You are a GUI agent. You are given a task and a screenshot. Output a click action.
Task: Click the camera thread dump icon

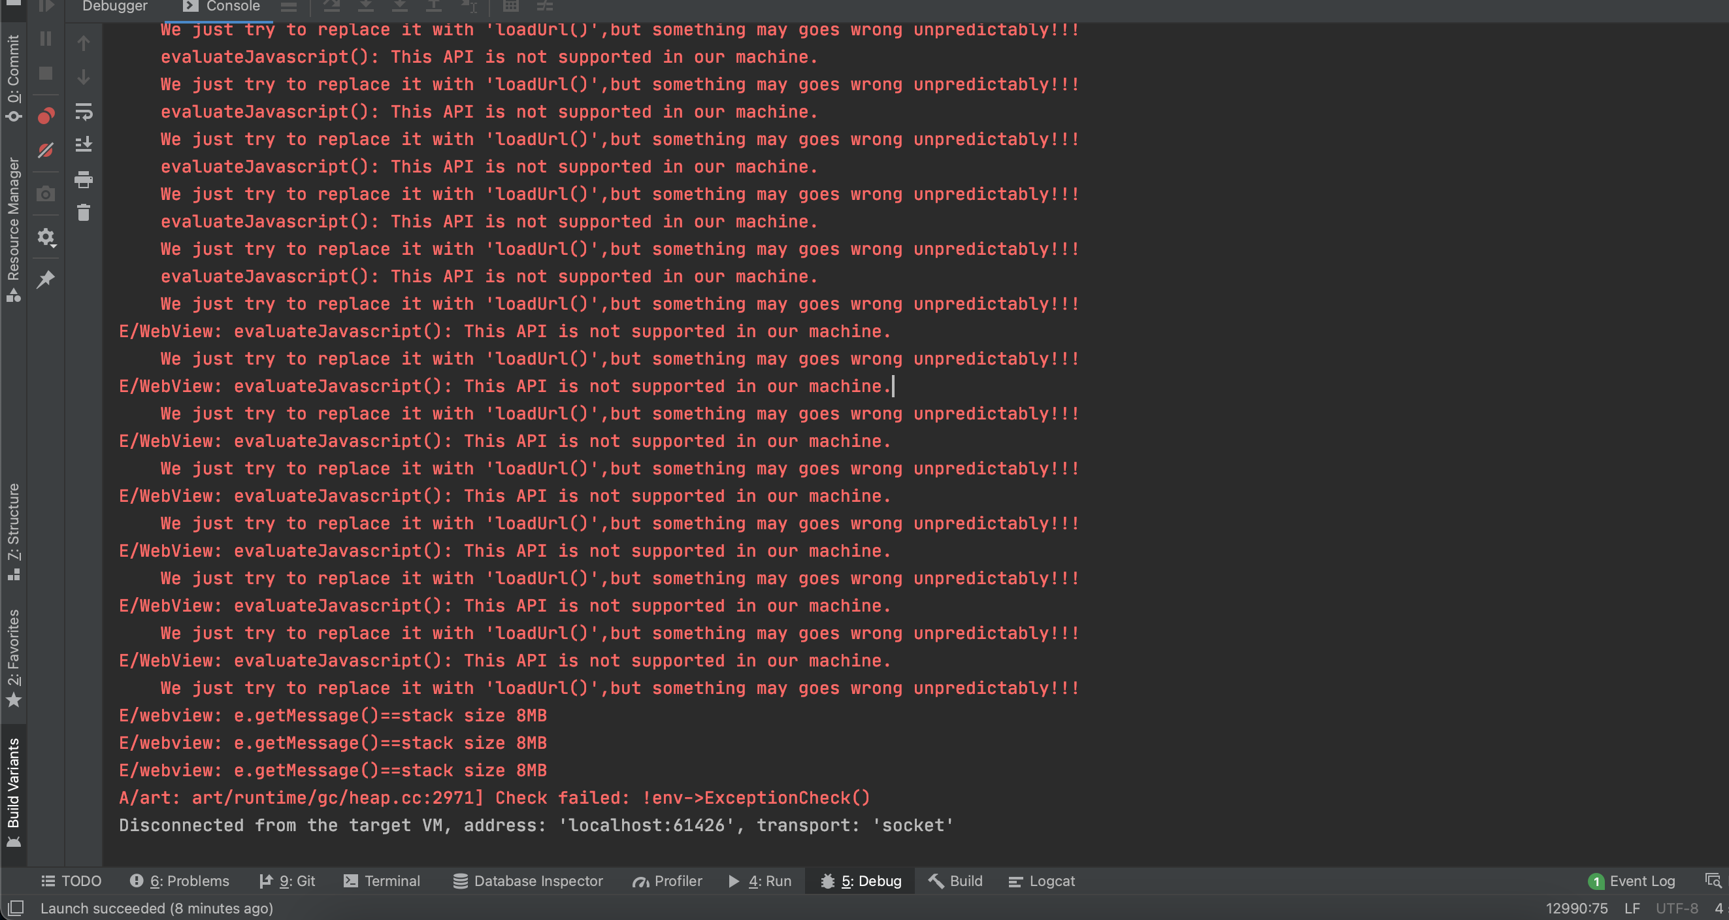tap(46, 195)
